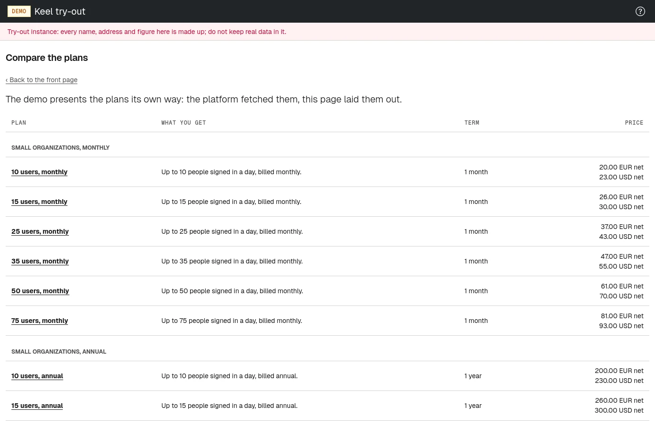Screen dimensions: 655x424
Task: Click '1 year' term in 10 users annual row
Action: coord(473,376)
